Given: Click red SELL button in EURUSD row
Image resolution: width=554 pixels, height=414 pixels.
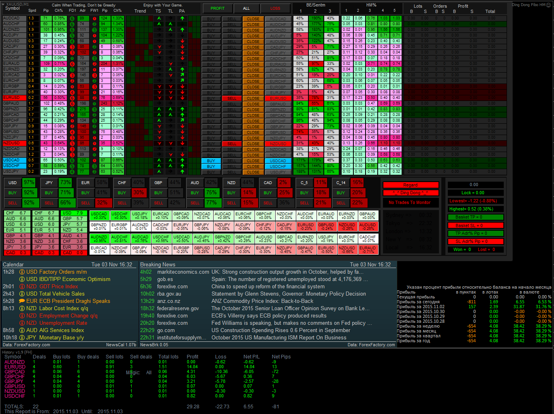Looking at the screenshot, I should coord(231,98).
